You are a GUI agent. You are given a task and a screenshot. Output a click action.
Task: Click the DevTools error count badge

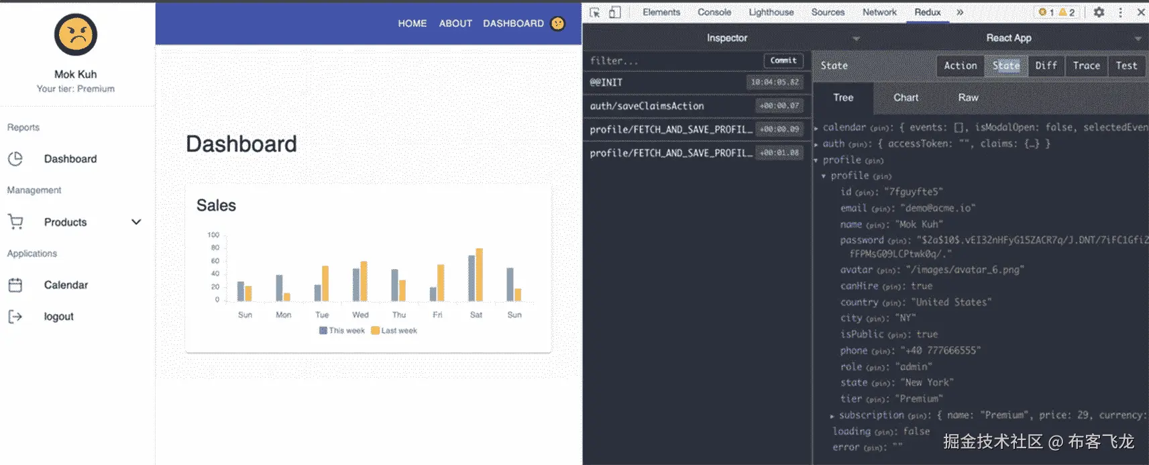(1046, 12)
